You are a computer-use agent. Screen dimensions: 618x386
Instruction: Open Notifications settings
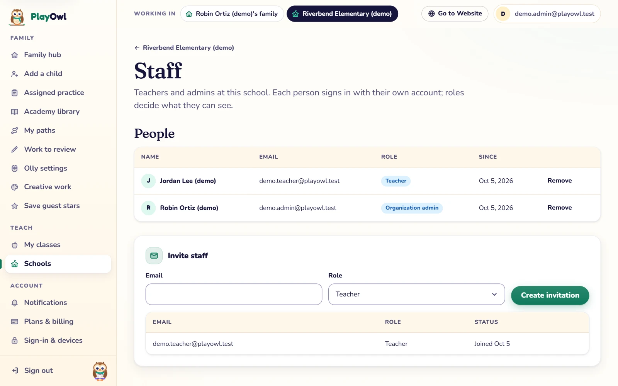tap(58, 303)
